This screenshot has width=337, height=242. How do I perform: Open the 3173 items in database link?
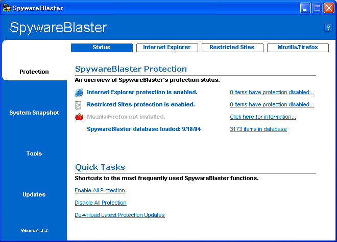click(258, 129)
